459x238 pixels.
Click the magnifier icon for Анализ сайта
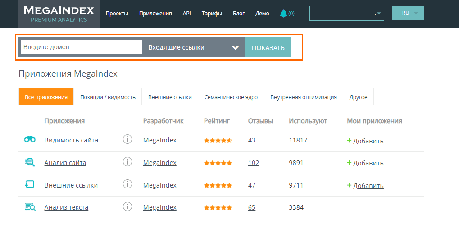point(30,162)
